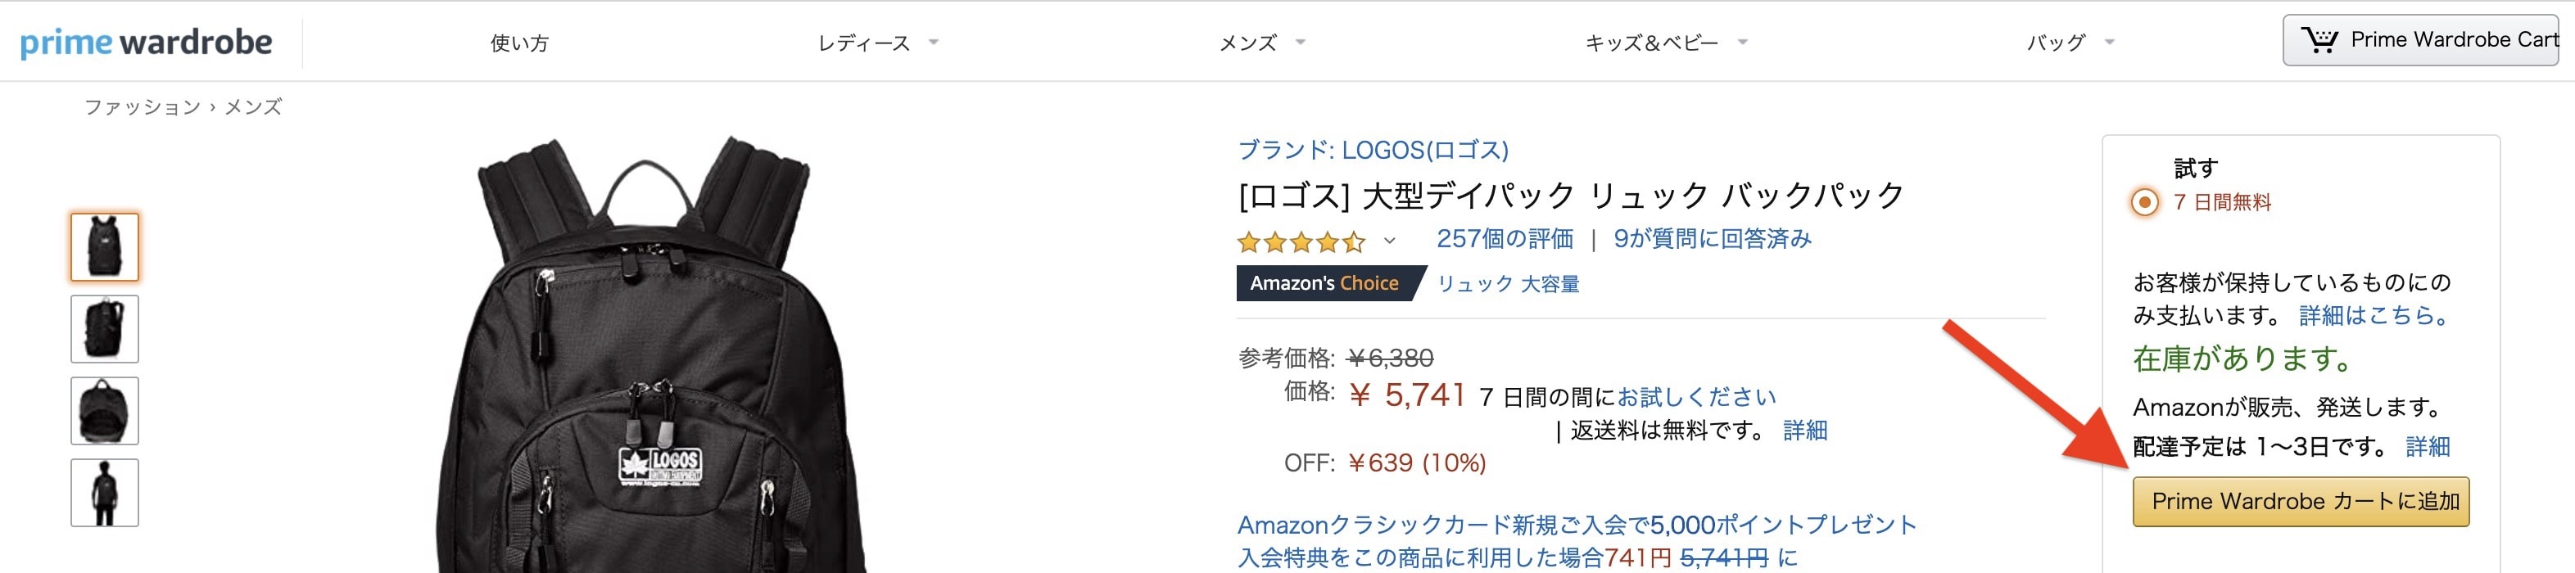Click the main backpack product image
Screen dimensions: 2575x573
coord(649,369)
